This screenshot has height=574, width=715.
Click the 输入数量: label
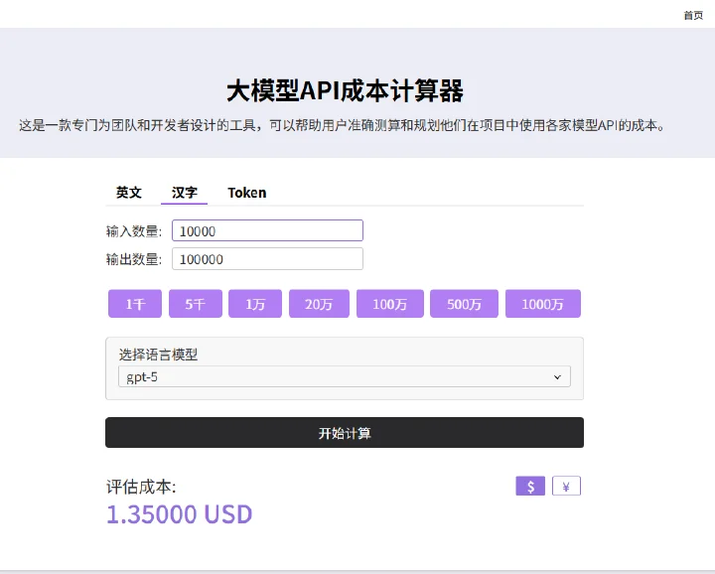pos(134,231)
